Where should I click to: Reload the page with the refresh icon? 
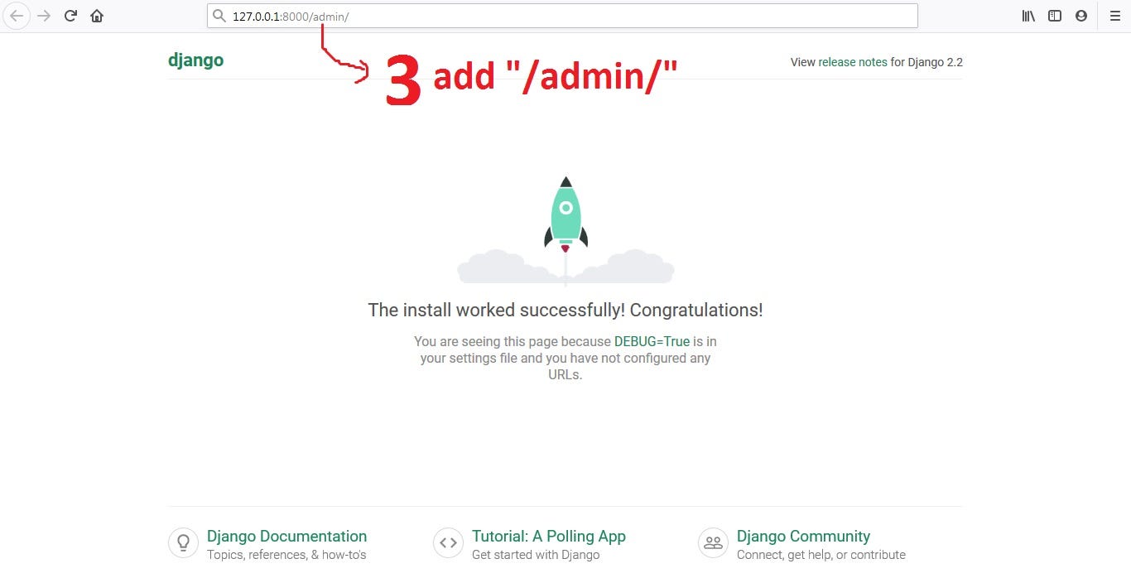(70, 16)
